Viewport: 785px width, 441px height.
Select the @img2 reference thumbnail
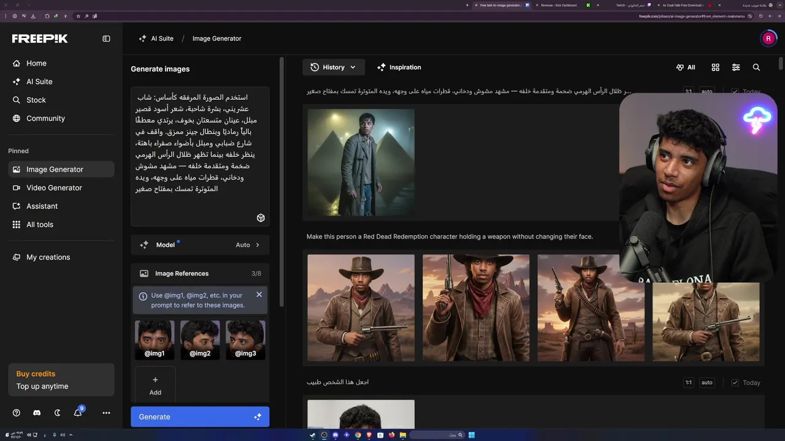pyautogui.click(x=200, y=340)
